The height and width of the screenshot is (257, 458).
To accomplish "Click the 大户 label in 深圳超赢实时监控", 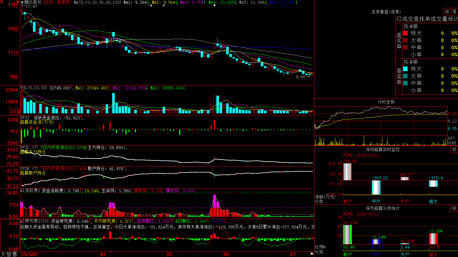I will (405, 201).
